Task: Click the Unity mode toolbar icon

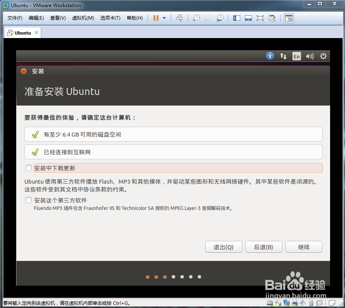Action: (x=272, y=18)
